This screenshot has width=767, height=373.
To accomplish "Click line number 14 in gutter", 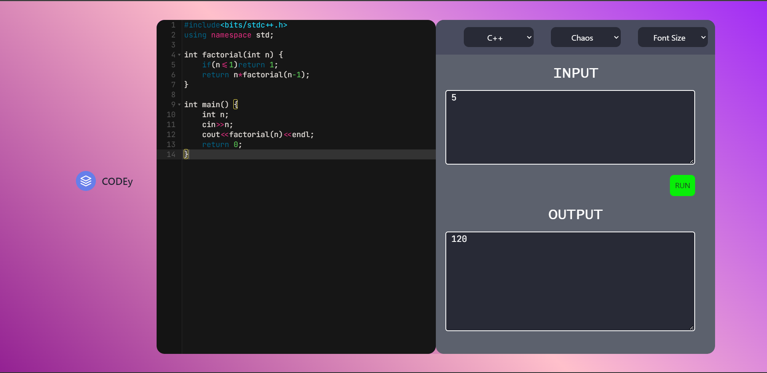I will coord(171,155).
